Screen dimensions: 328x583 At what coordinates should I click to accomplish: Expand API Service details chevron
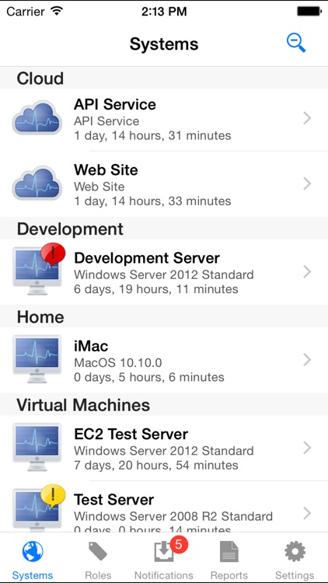(307, 118)
